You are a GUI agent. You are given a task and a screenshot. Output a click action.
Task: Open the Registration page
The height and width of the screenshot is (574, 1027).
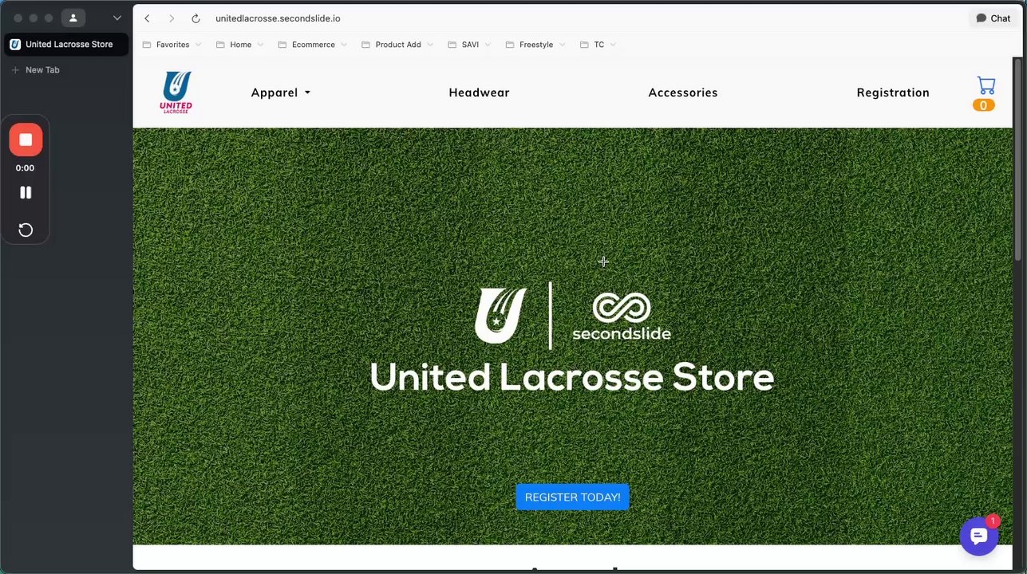(x=893, y=92)
